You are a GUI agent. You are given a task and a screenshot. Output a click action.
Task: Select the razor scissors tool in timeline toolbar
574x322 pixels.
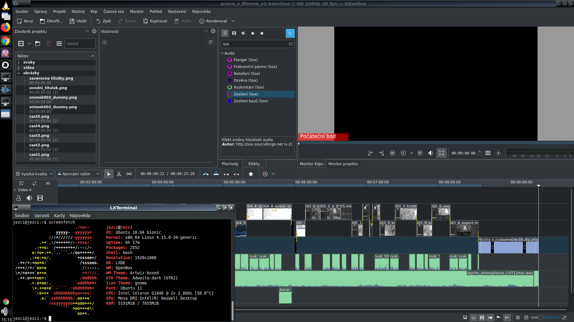click(119, 174)
